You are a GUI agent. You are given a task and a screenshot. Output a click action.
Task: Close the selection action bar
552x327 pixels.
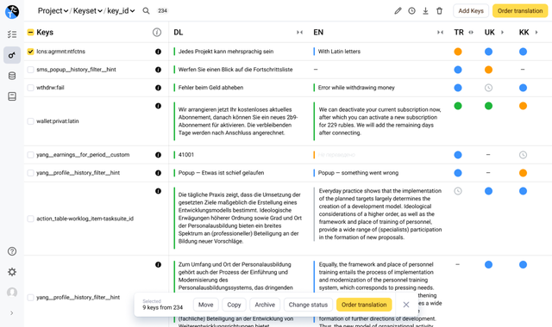coord(406,305)
